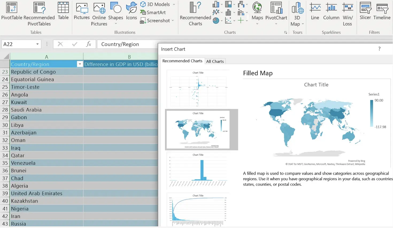Open Recommended PivotTables

coord(39,14)
